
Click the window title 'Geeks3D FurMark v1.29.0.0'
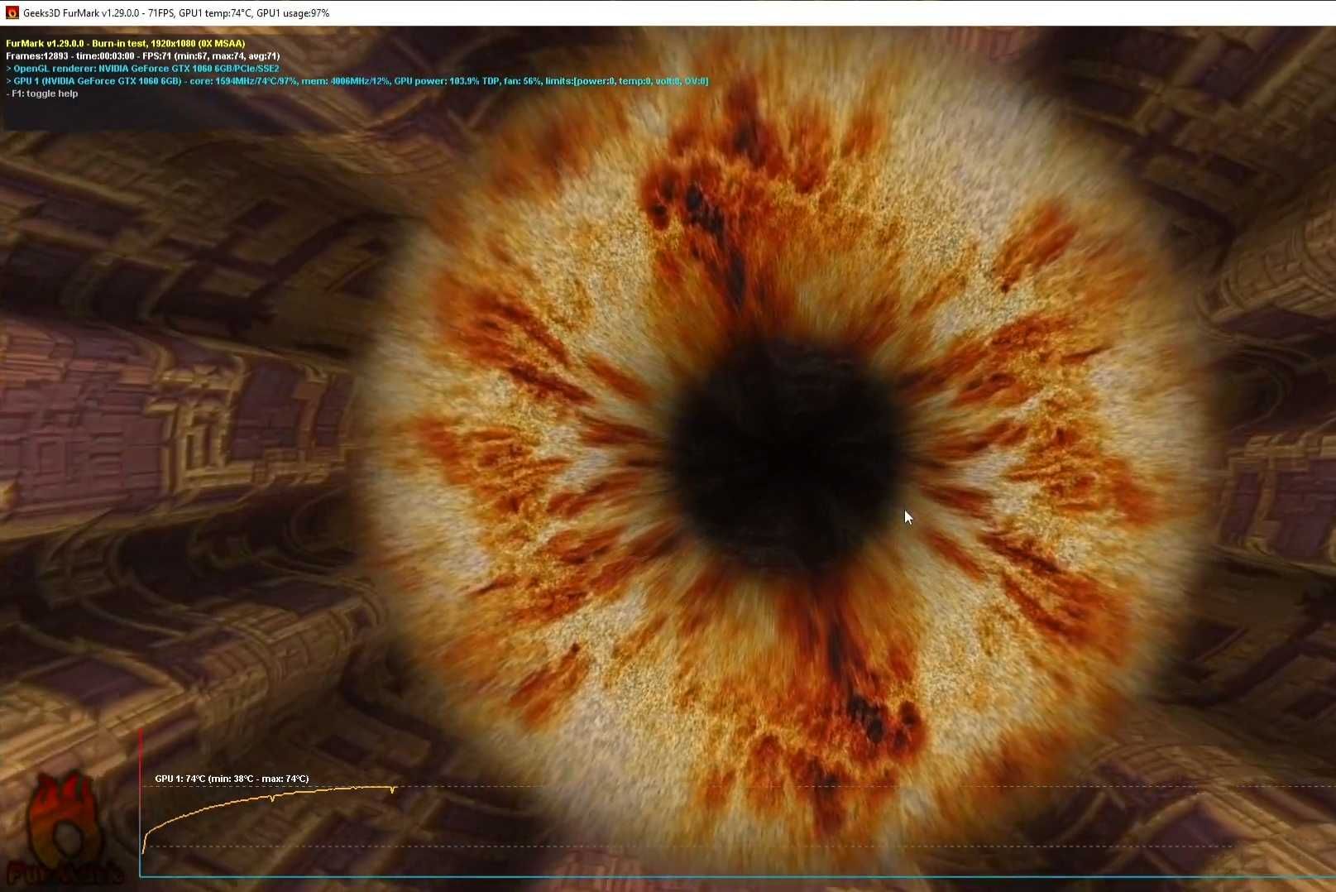[x=176, y=13]
